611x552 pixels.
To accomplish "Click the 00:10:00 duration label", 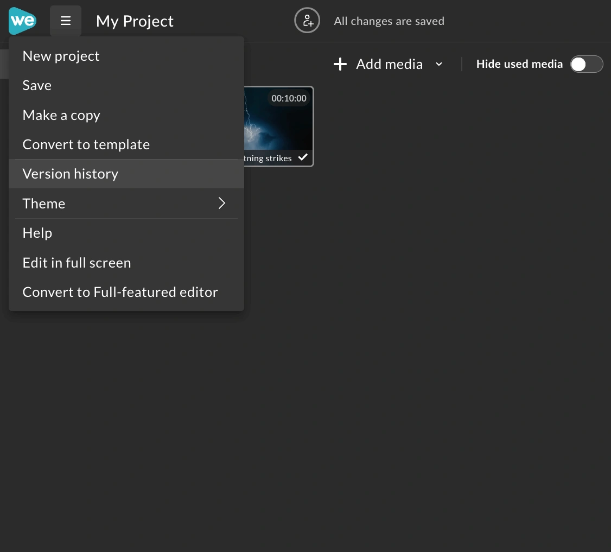I will [x=289, y=98].
